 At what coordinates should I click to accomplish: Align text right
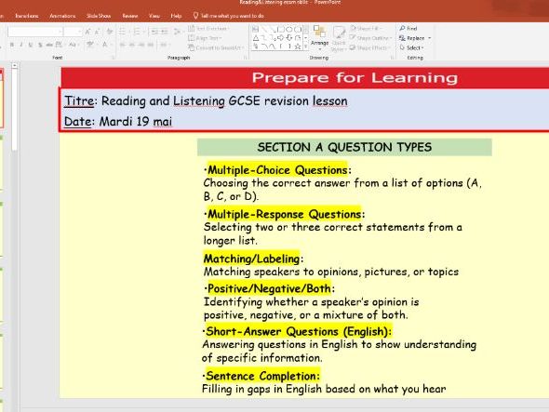[141, 45]
